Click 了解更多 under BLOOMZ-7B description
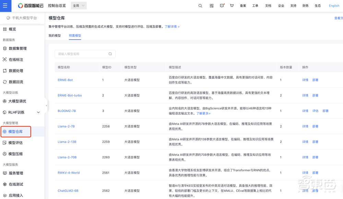Screen dimensions: 343x199 coord(203,113)
